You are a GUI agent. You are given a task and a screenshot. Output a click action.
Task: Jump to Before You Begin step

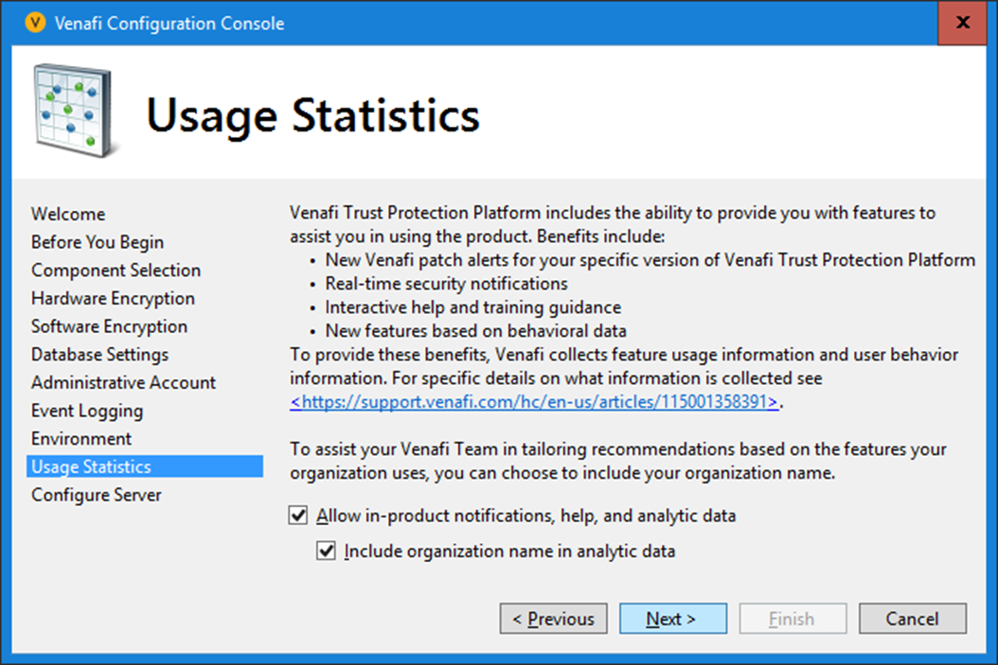tap(98, 242)
